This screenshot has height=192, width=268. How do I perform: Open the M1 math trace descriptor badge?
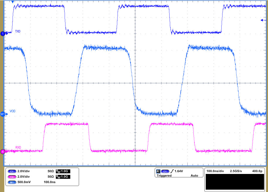coord(12,182)
